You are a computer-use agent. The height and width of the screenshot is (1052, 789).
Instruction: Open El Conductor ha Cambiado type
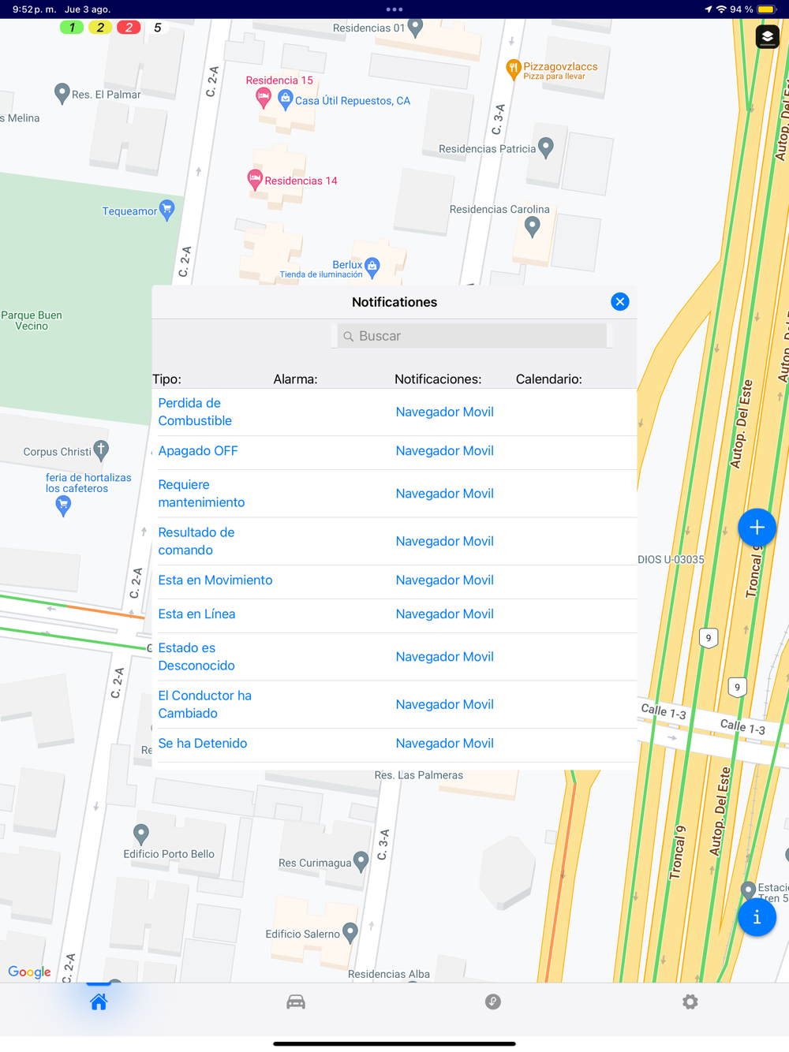pyautogui.click(x=205, y=704)
